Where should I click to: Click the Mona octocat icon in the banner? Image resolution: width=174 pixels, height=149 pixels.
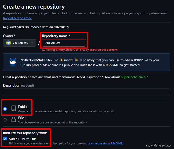(13, 62)
